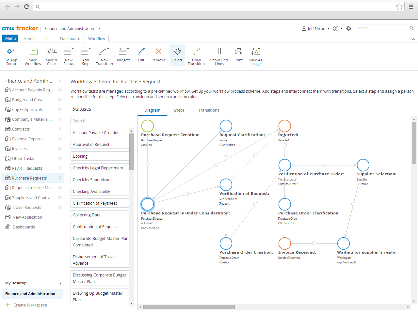Click the Statuses search field
Viewport: 418px width, 313px height.
pyautogui.click(x=101, y=121)
